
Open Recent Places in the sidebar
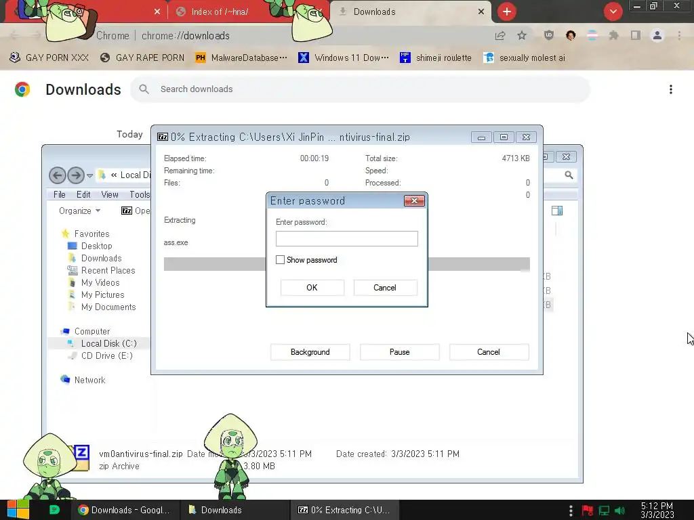click(x=108, y=270)
